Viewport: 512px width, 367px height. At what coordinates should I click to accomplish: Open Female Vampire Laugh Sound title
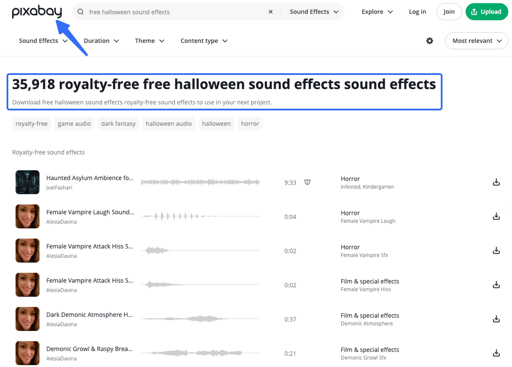pyautogui.click(x=90, y=212)
